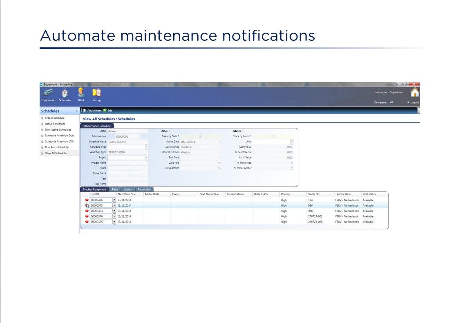Open the Equipment module icon

pyautogui.click(x=47, y=93)
